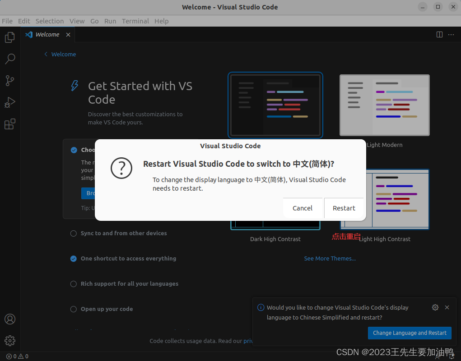Check off Rich support for all your languages
This screenshot has width=461, height=361.
pos(73,284)
